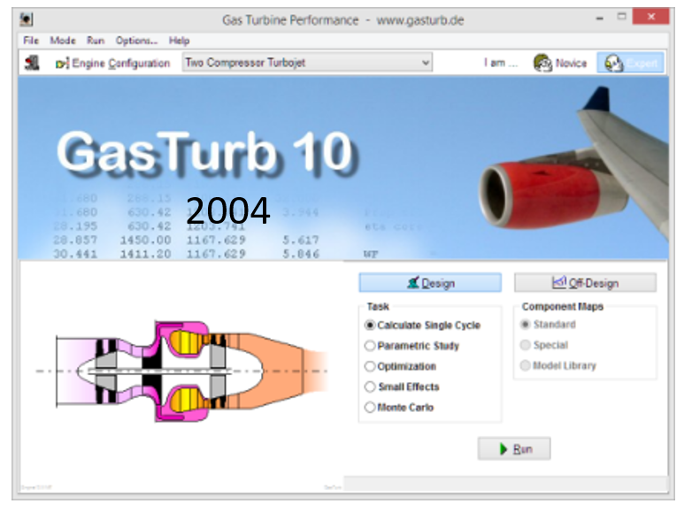Screen dimensions: 692x519
Task: Switch to Off-Design mode
Action: click(x=585, y=283)
